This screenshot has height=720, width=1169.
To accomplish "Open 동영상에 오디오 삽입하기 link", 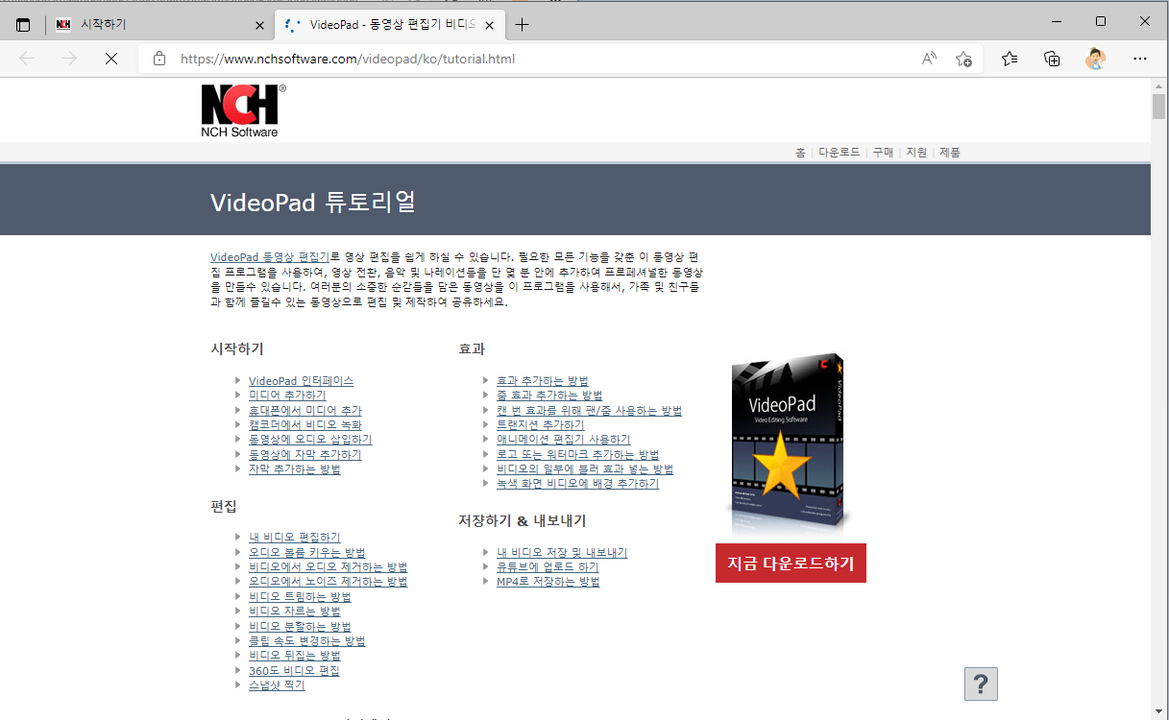I will [x=310, y=440].
